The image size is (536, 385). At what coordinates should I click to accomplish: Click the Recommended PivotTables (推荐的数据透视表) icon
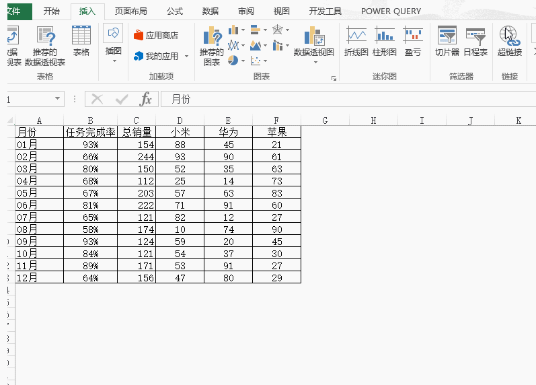(45, 37)
